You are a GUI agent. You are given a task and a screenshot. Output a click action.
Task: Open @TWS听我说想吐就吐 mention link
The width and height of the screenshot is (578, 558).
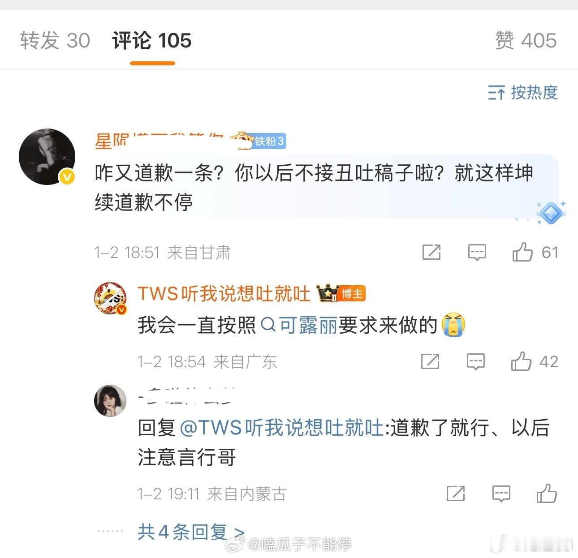tap(281, 428)
